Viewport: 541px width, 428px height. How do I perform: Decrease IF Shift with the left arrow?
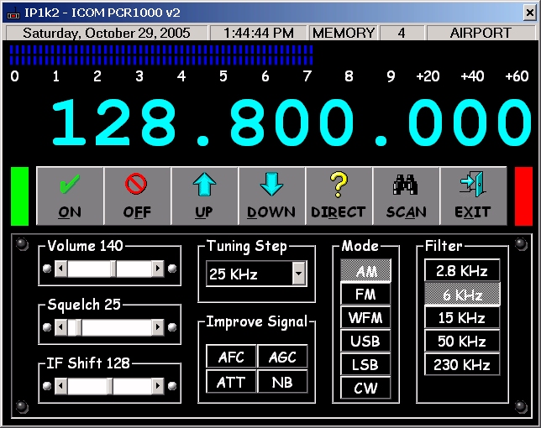(x=61, y=386)
